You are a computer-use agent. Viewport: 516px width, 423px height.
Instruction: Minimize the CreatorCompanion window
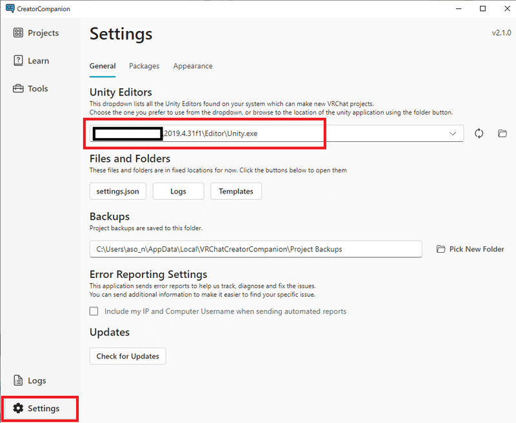(x=459, y=8)
